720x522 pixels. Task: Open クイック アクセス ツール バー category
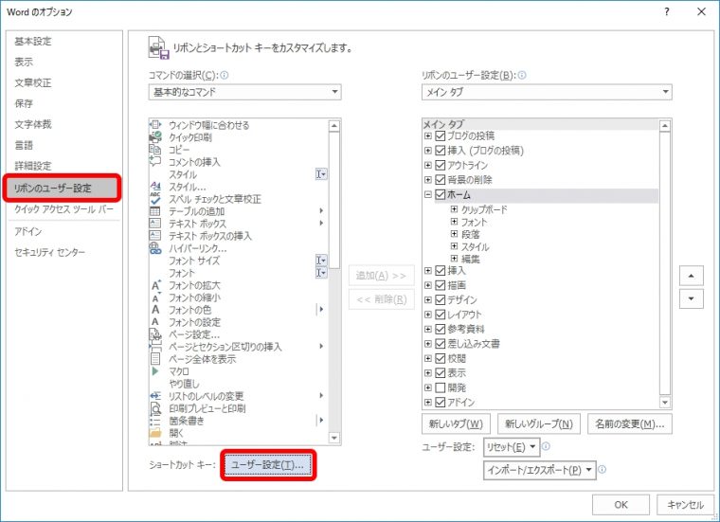pyautogui.click(x=63, y=208)
